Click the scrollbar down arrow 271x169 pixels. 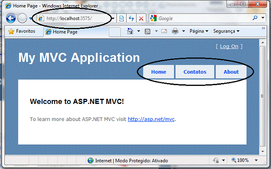click(x=263, y=151)
